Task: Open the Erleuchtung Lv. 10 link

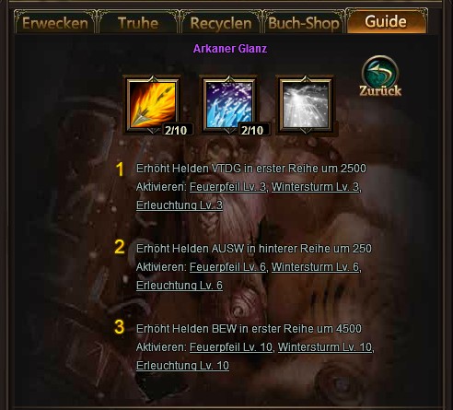Action: (x=182, y=366)
